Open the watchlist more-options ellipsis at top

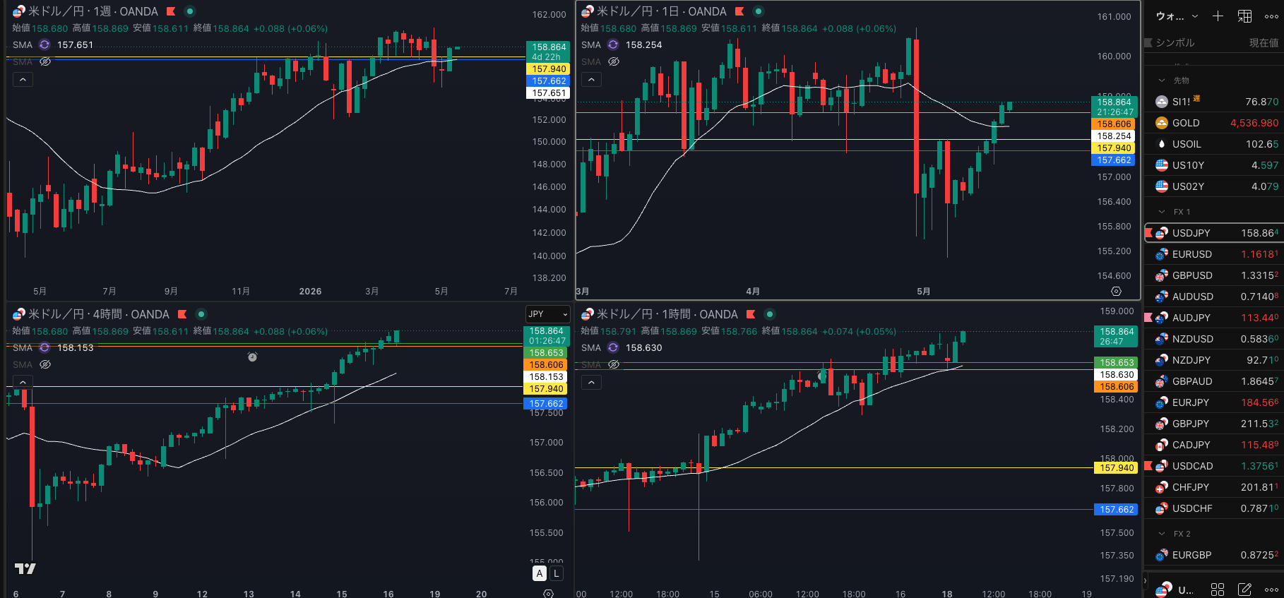1271,16
